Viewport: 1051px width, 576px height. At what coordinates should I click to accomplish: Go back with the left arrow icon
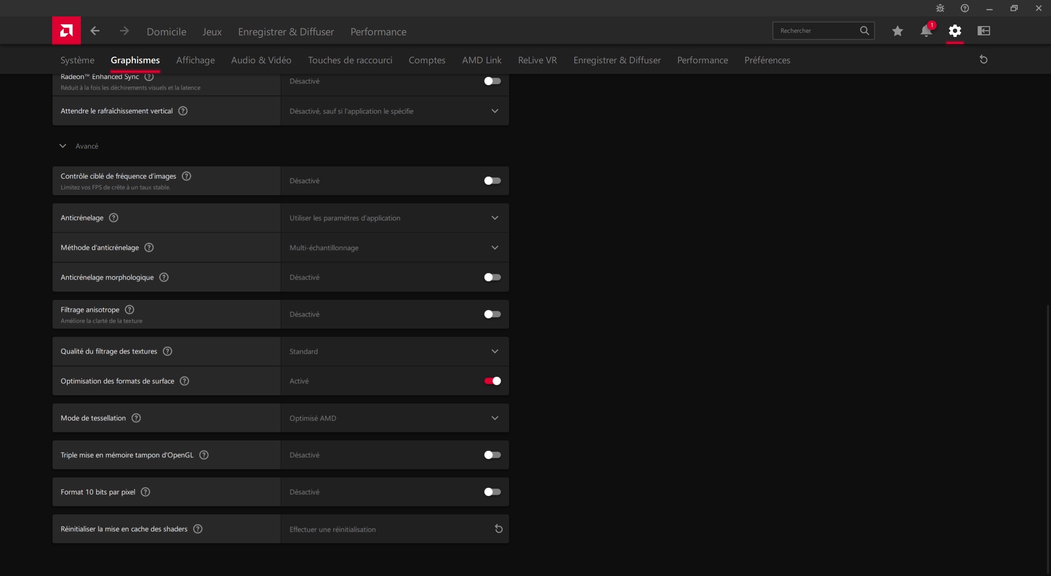click(x=95, y=31)
